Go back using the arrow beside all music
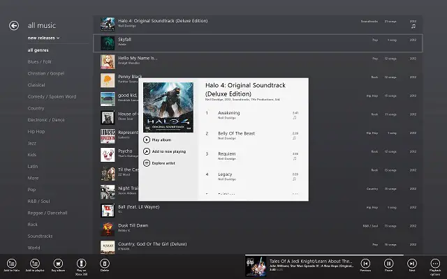The image size is (447, 279). (x=14, y=26)
